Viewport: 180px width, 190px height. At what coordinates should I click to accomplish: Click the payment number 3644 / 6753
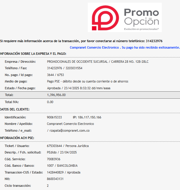55,75
